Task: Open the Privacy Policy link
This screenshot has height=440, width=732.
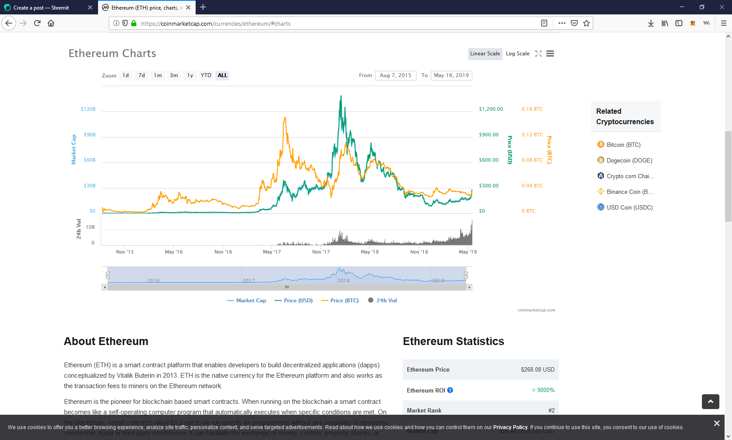Action: 510,427
